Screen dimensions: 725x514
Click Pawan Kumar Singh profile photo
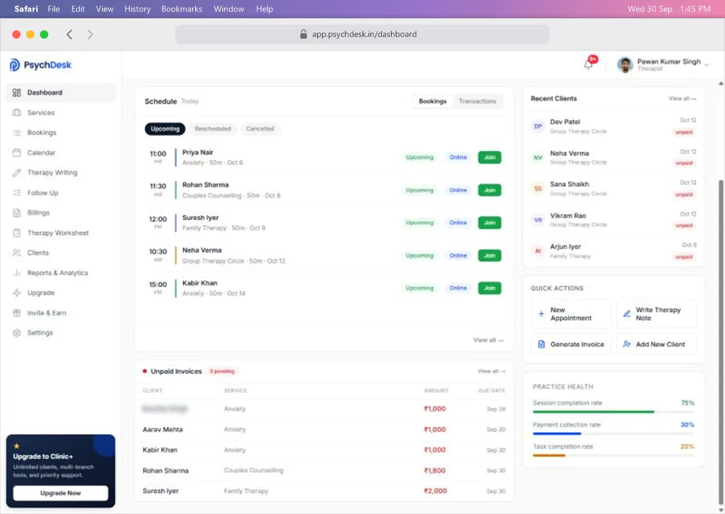pyautogui.click(x=625, y=65)
